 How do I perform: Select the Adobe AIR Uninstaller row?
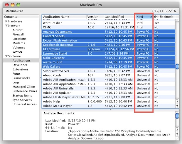tap(109, 88)
